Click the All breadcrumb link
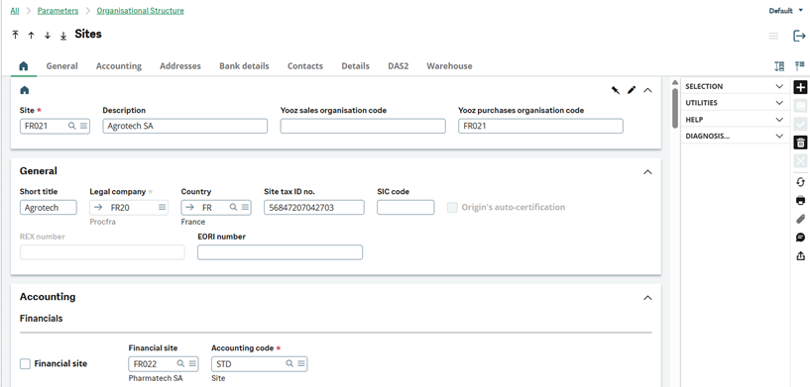 (15, 10)
